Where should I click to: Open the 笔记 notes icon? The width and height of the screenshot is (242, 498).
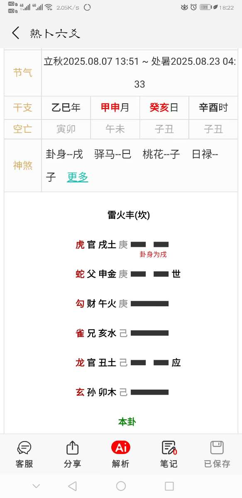[169, 448]
